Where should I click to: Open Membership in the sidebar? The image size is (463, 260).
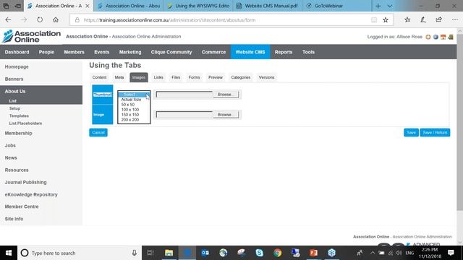click(18, 133)
